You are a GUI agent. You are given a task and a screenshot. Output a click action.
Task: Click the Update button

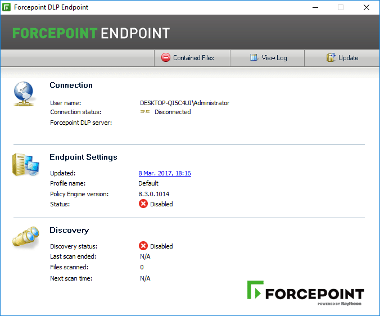(342, 58)
